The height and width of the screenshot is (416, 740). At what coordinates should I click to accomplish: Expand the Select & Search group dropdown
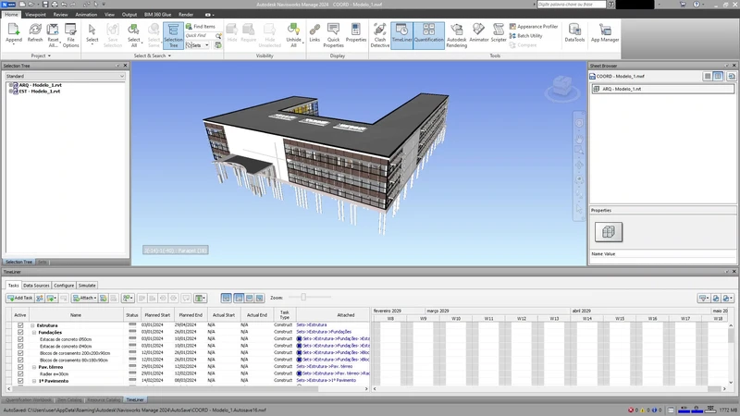[x=169, y=55]
